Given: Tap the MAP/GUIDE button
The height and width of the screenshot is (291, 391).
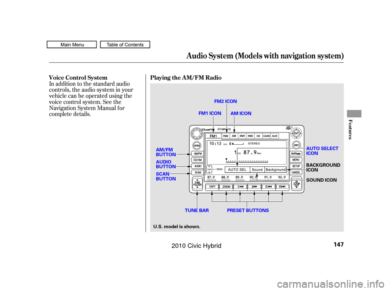Looking at the screenshot, I should [x=296, y=154].
